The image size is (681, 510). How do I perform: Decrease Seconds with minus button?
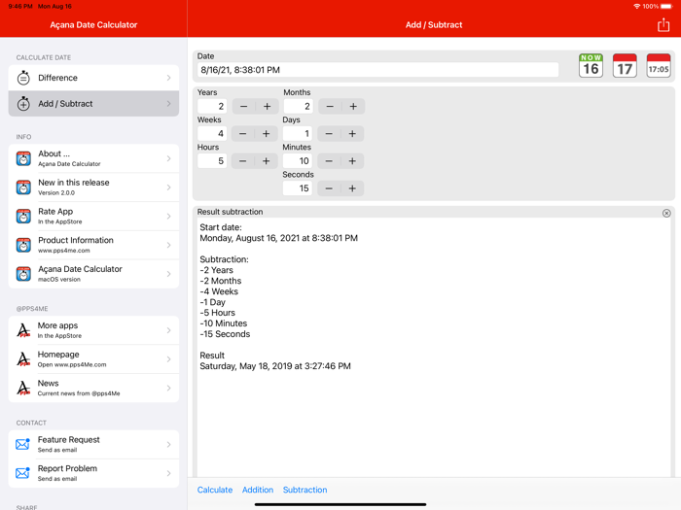coord(329,188)
